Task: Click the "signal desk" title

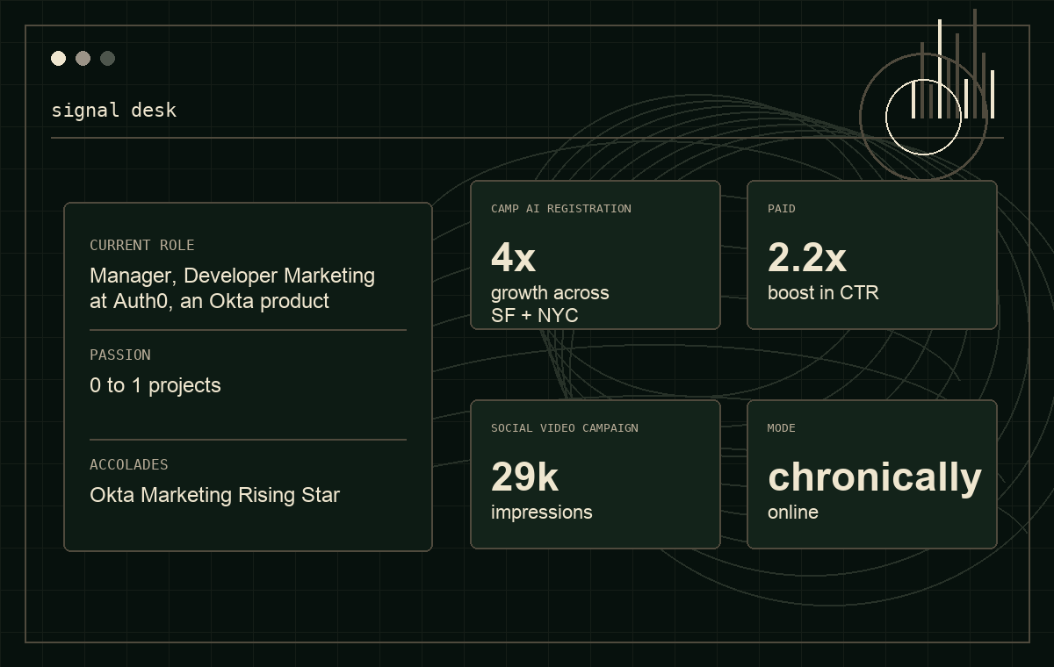Action: tap(114, 111)
